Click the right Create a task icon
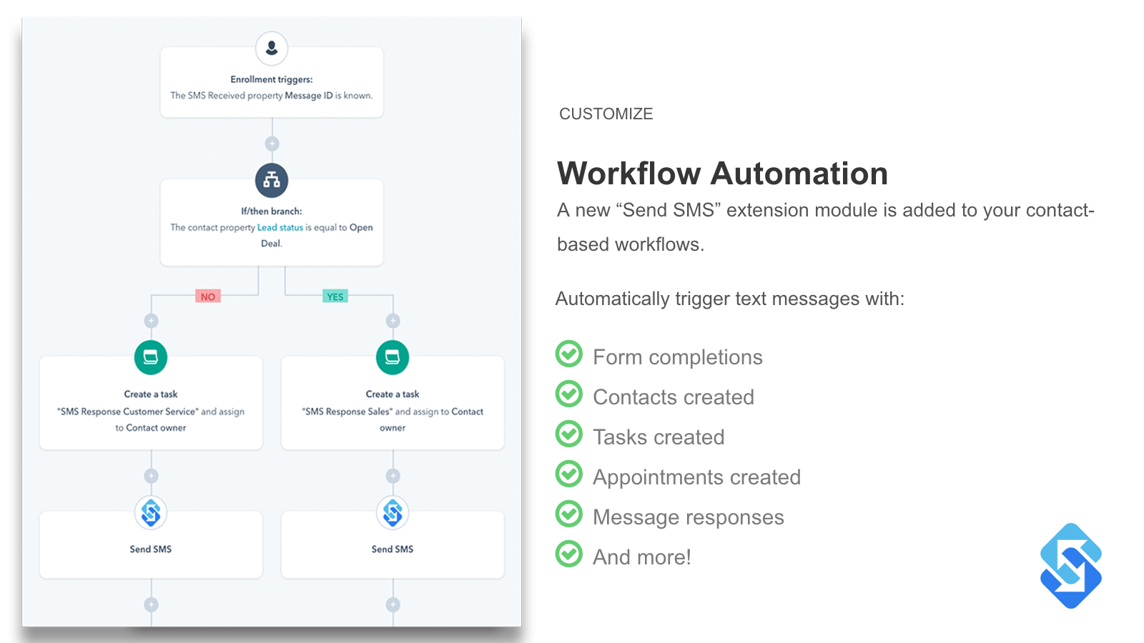The image size is (1144, 643). click(393, 357)
